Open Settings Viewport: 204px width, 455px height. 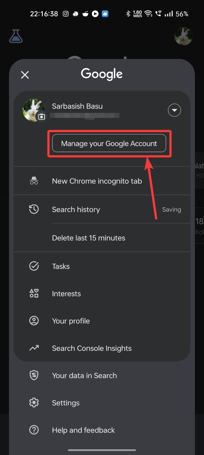tap(102, 403)
